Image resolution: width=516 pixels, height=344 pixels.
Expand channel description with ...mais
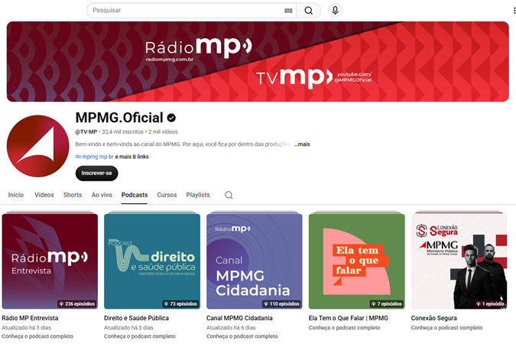tap(302, 144)
